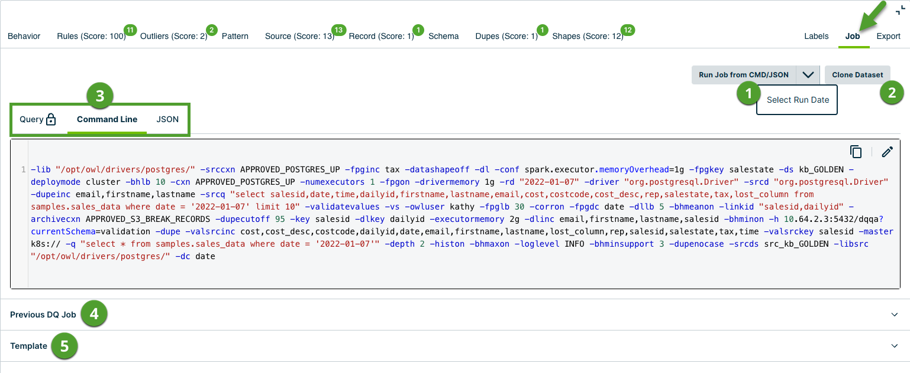The height and width of the screenshot is (373, 910).
Task: Switch to the Labels tab
Action: click(x=817, y=36)
